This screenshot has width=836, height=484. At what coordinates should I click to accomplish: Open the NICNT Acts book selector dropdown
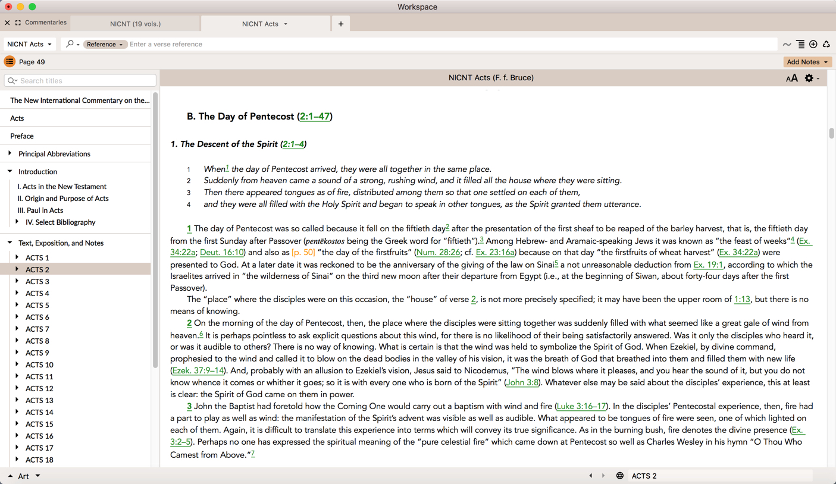pos(29,44)
